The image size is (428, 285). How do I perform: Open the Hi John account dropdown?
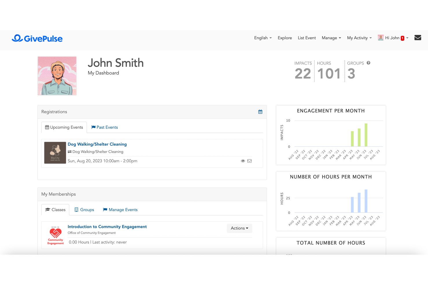point(393,38)
